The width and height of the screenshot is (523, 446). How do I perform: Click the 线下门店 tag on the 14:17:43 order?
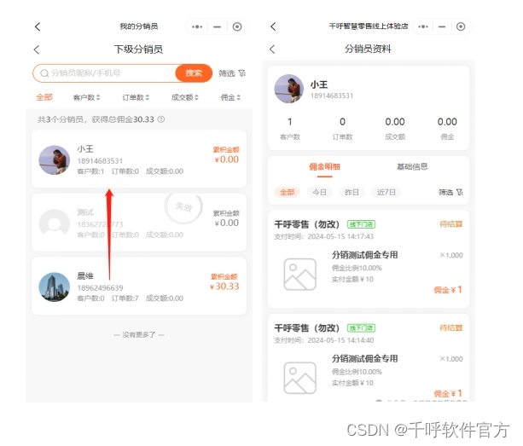click(361, 224)
